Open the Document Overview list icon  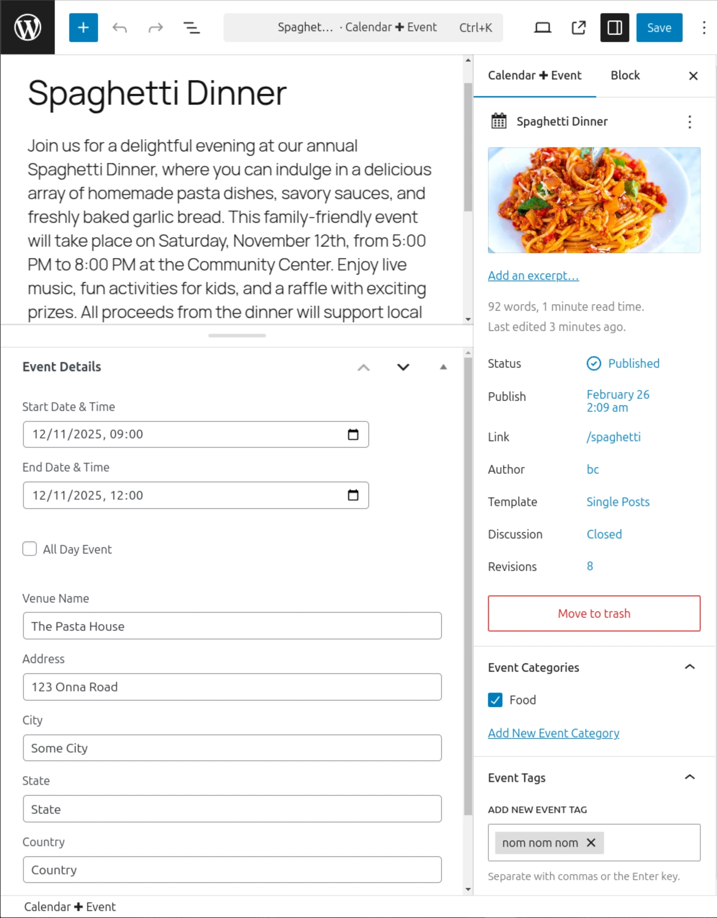(x=191, y=27)
